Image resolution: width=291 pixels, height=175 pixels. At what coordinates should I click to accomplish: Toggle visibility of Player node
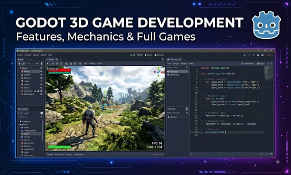tap(41, 71)
